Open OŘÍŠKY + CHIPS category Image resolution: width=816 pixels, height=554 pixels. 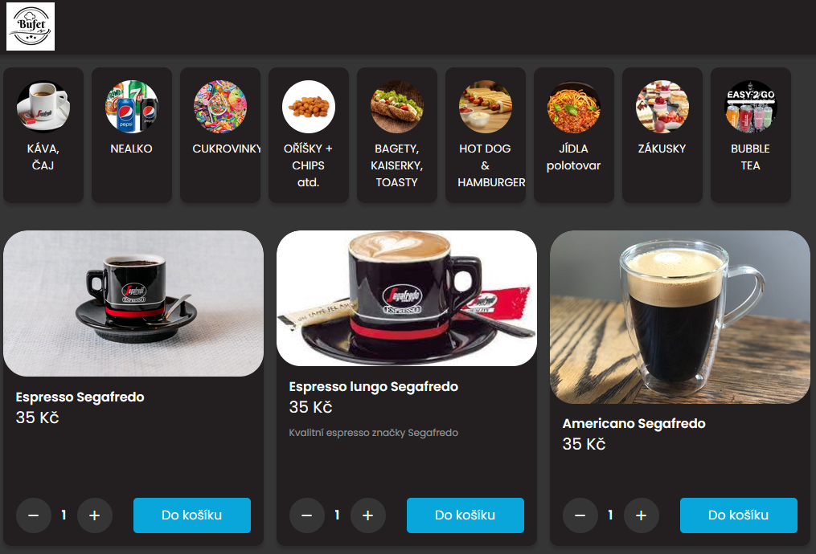(309, 135)
